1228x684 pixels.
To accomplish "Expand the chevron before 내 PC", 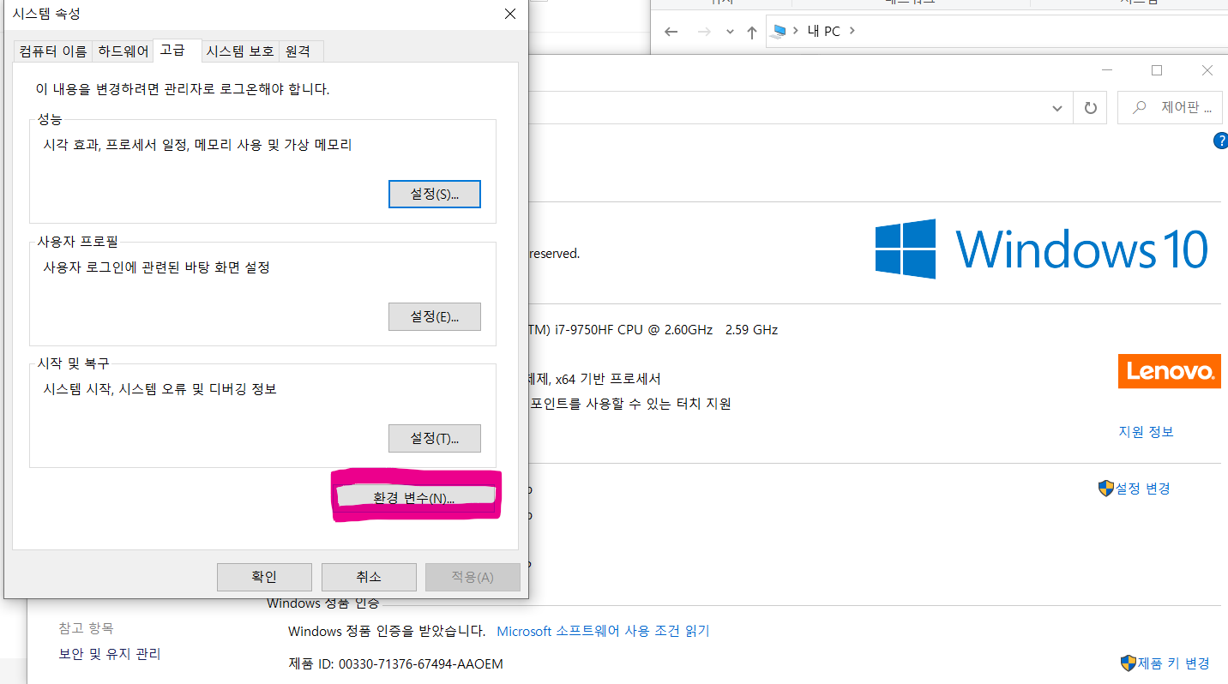I will click(x=795, y=32).
